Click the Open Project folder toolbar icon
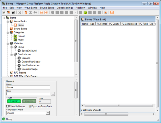This screenshot has height=123, width=161. 8,13
